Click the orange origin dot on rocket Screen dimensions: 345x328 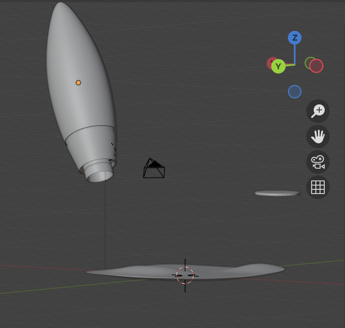coord(78,83)
